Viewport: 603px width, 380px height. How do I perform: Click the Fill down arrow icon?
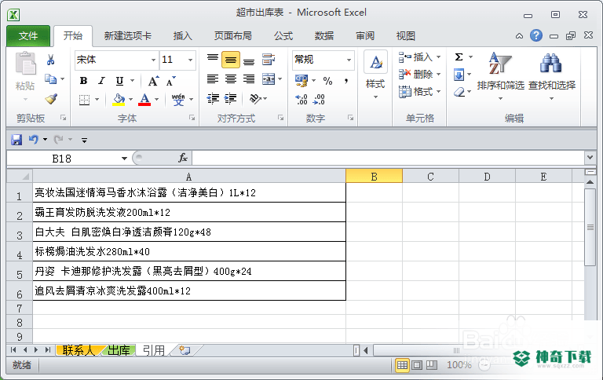point(459,75)
